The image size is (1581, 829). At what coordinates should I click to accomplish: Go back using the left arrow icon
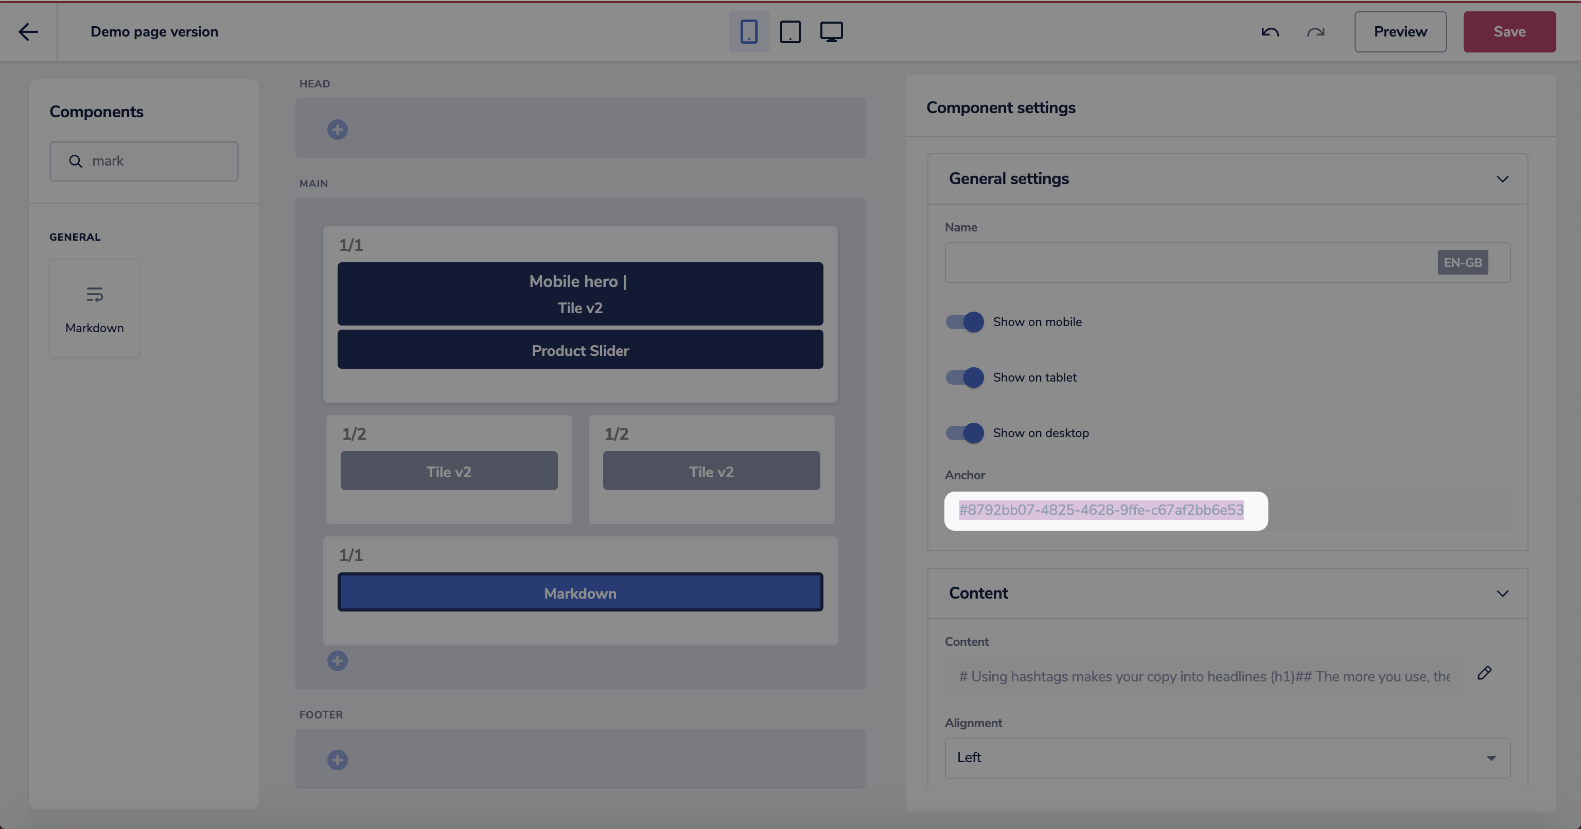pyautogui.click(x=28, y=31)
